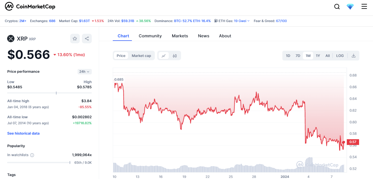
Task: Click the 2024 date axis label
Action: pos(285,177)
